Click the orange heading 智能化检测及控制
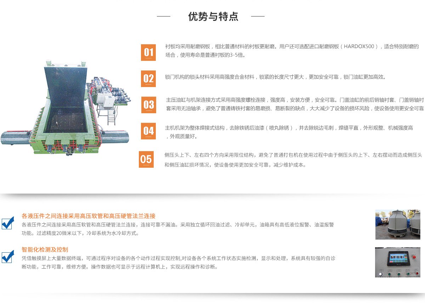This screenshot has height=304, width=425. click(x=45, y=249)
